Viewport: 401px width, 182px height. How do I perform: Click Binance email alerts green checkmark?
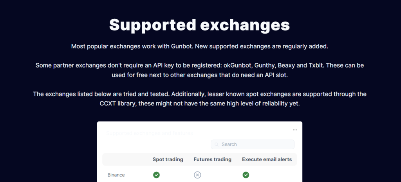(246, 175)
